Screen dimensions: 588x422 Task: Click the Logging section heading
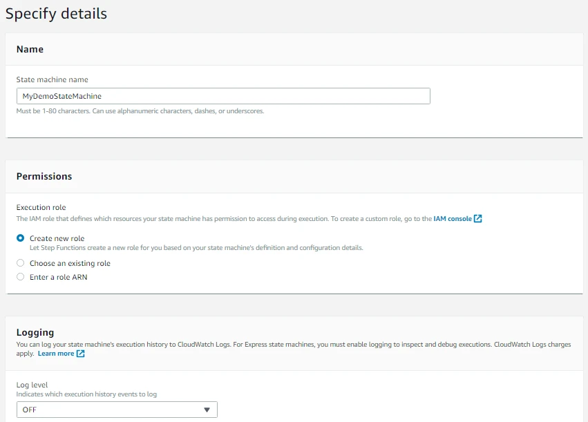tap(35, 332)
